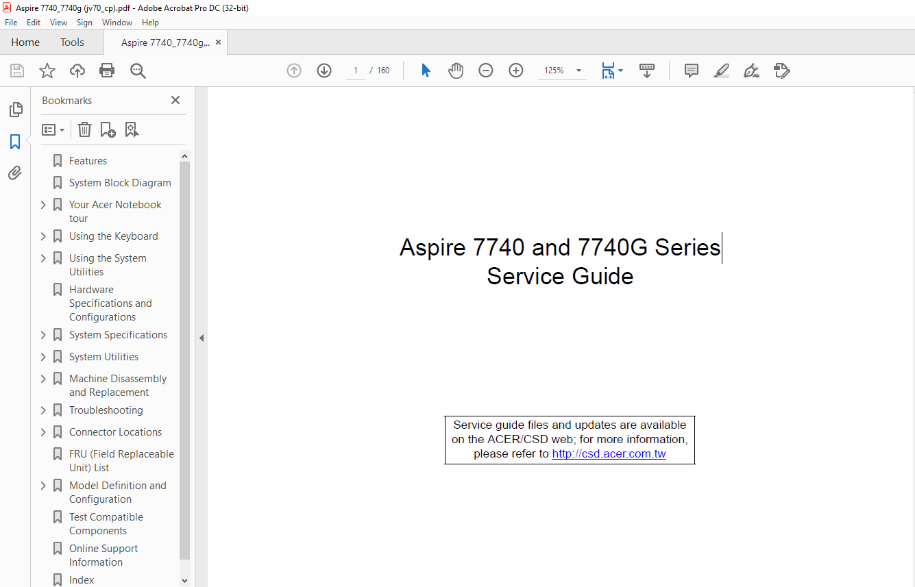Open the FRU (Field Replaceable Unit) List bookmark
Screen dimensions: 915x587
(121, 461)
